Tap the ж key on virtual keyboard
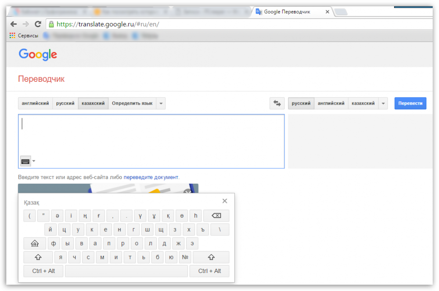 tap(178, 244)
